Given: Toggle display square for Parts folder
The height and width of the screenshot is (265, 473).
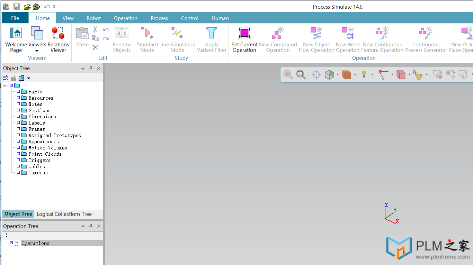Looking at the screenshot, I should point(18,92).
